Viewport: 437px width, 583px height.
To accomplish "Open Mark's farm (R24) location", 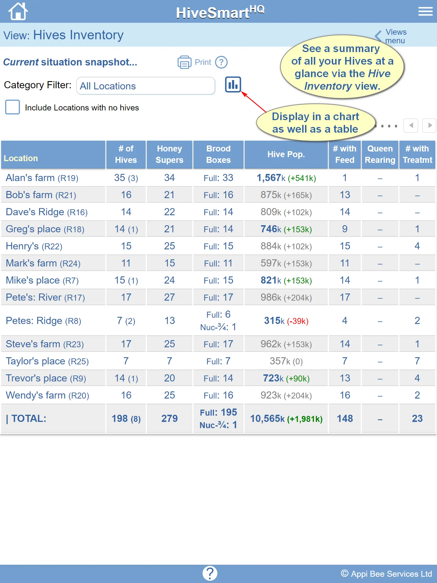I will click(43, 263).
